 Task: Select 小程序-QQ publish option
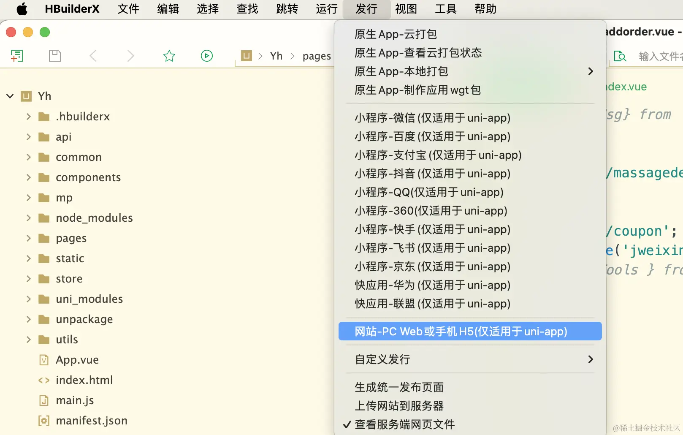(470, 192)
